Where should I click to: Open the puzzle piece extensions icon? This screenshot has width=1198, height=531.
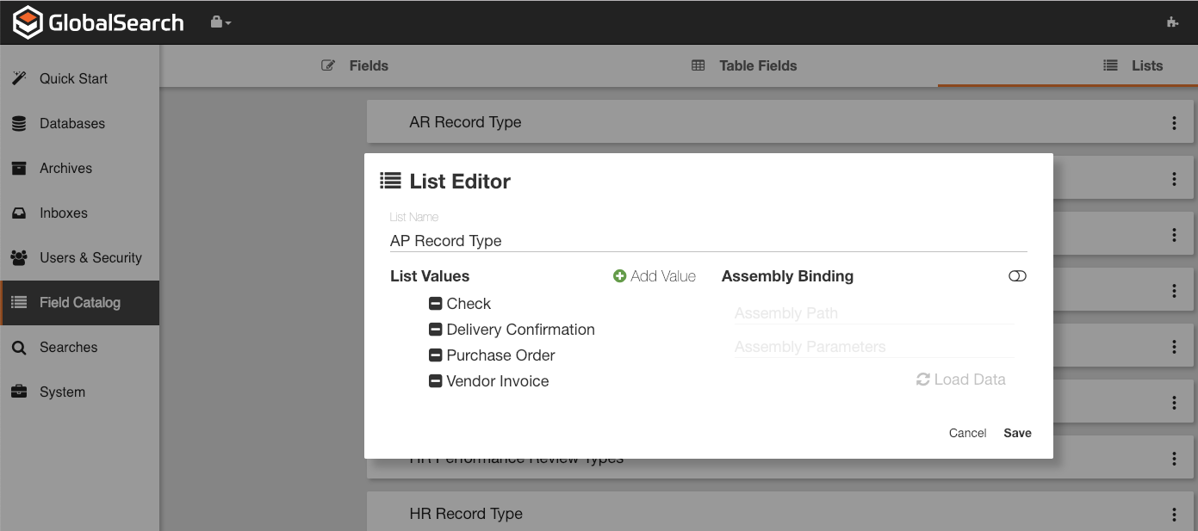pyautogui.click(x=1172, y=22)
